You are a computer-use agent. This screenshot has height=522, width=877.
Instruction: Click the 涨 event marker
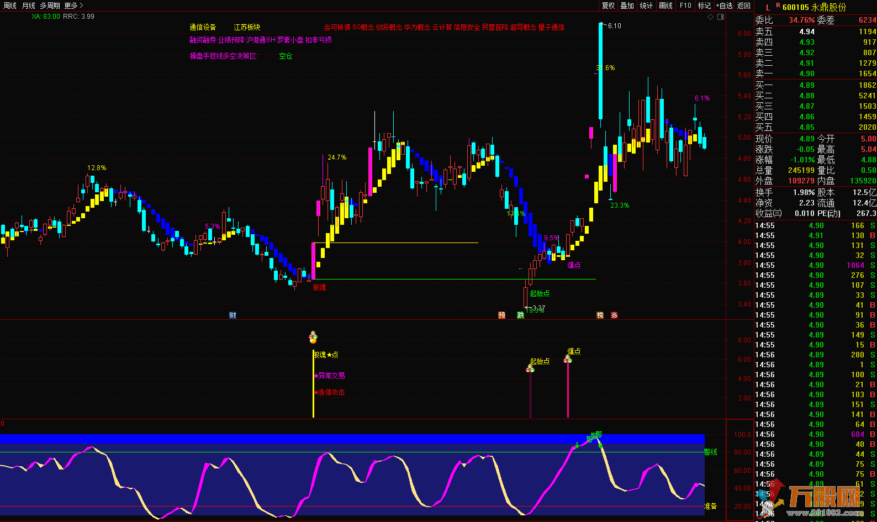614,315
